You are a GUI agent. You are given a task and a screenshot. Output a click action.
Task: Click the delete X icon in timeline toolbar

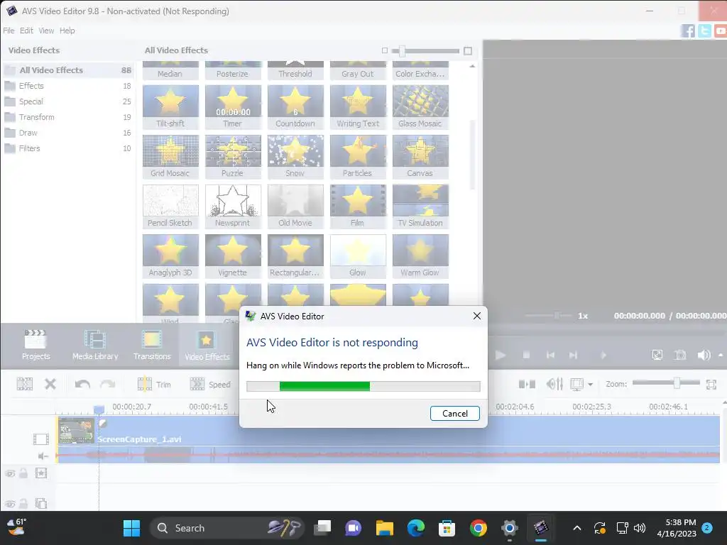[x=50, y=384]
